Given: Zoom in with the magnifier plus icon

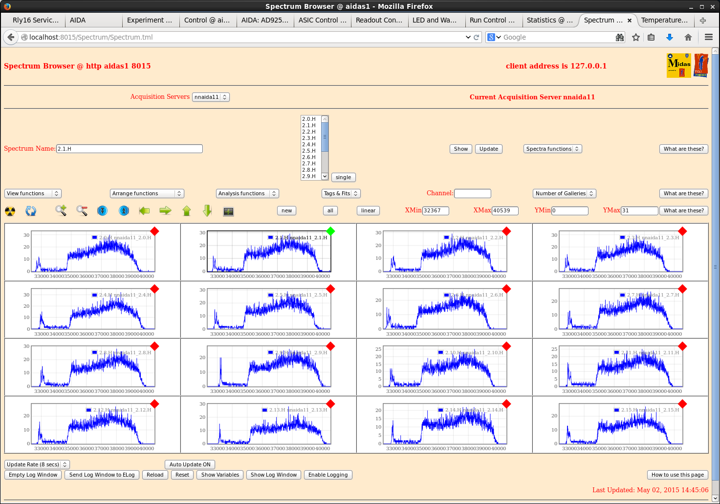Looking at the screenshot, I should [61, 210].
